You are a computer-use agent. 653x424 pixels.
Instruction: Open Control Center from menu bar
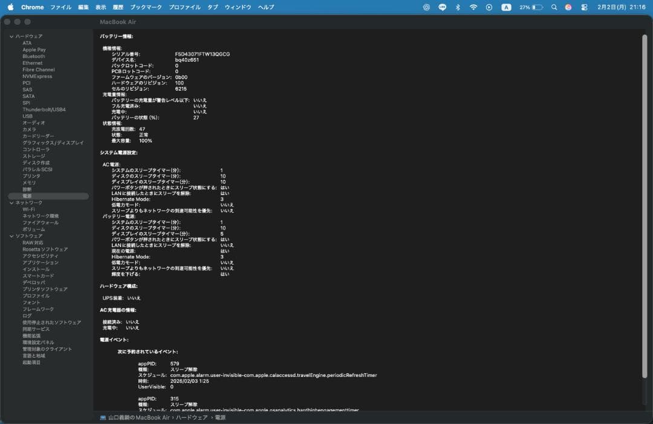coord(584,7)
